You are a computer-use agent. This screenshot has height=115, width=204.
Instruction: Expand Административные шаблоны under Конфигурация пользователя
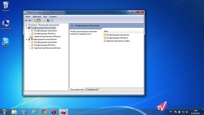point(29,48)
